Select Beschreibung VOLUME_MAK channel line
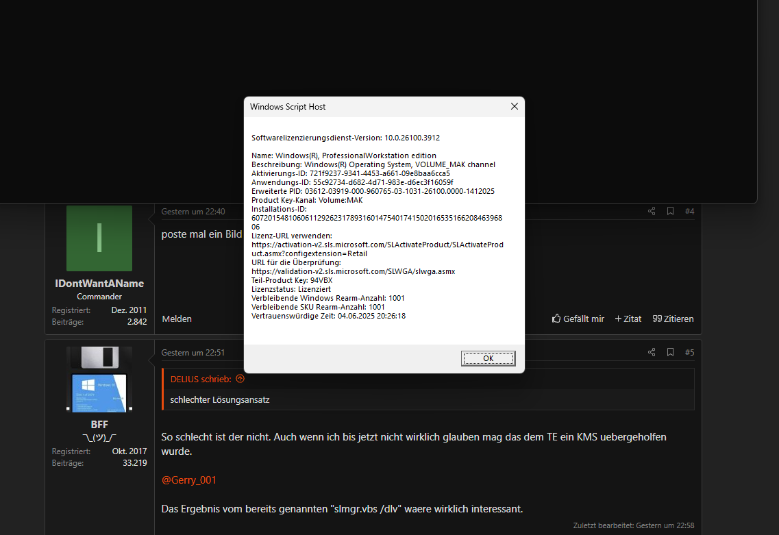This screenshot has height=535, width=779. pos(373,164)
